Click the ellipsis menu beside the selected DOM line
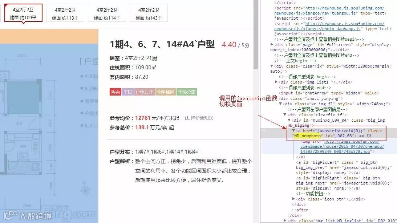Viewport: 397px width, 223px height. (263, 131)
